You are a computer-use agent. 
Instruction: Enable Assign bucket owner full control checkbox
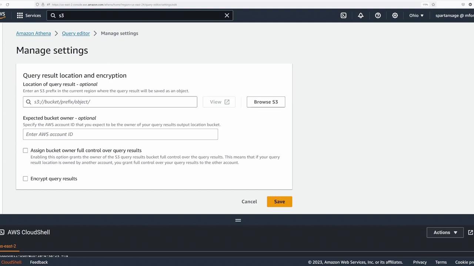click(x=26, y=150)
